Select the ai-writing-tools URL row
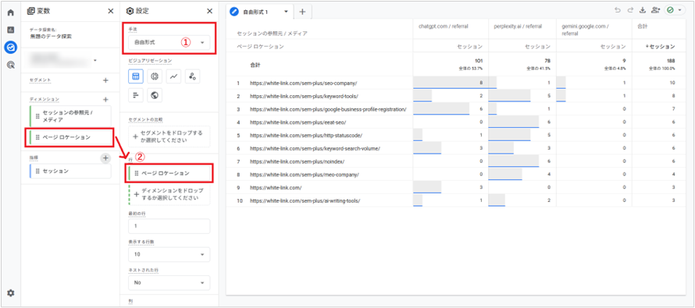This screenshot has width=695, height=308. [x=305, y=200]
